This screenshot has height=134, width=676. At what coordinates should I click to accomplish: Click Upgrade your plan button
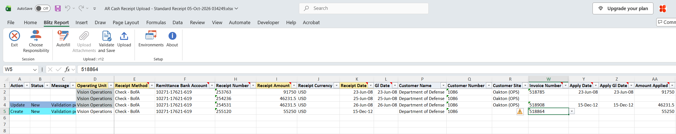pyautogui.click(x=622, y=8)
